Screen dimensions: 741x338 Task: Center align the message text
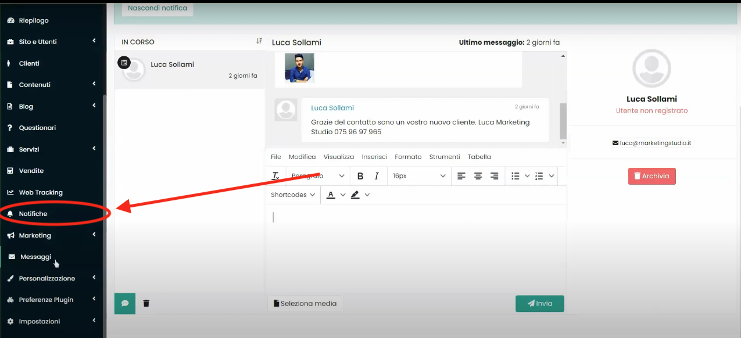(478, 176)
